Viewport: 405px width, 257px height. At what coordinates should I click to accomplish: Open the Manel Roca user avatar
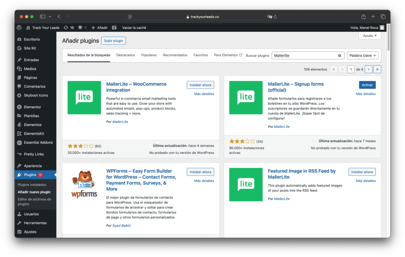(x=382, y=28)
